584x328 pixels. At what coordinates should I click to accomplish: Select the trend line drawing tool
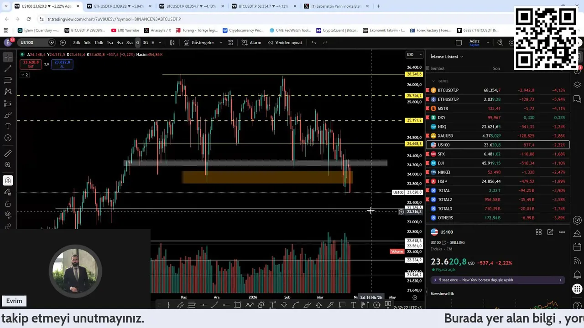point(8,69)
